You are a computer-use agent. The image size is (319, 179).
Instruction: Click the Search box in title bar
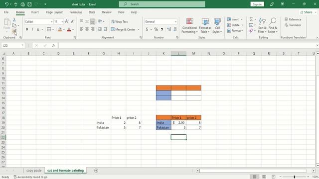[162, 4]
